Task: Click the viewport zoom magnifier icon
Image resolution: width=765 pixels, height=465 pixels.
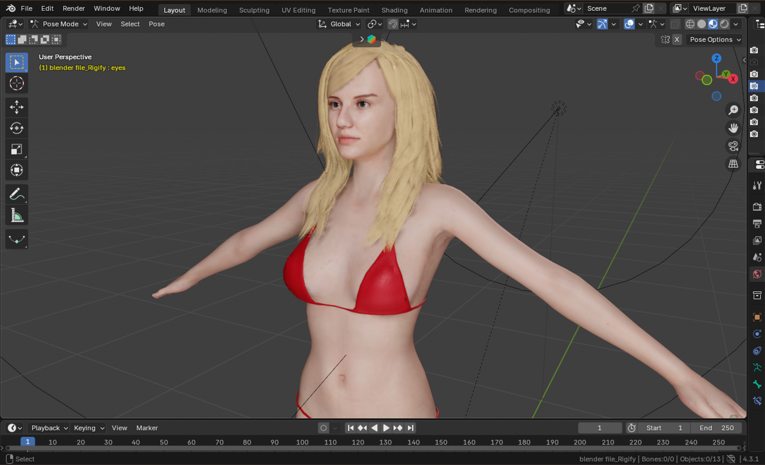Action: click(733, 110)
